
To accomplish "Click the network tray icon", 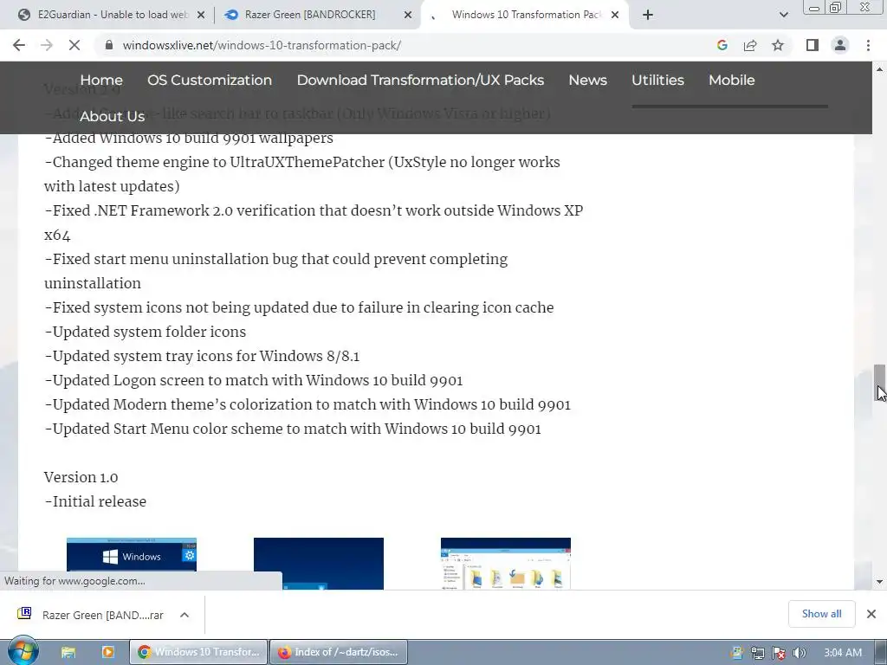I will click(757, 653).
